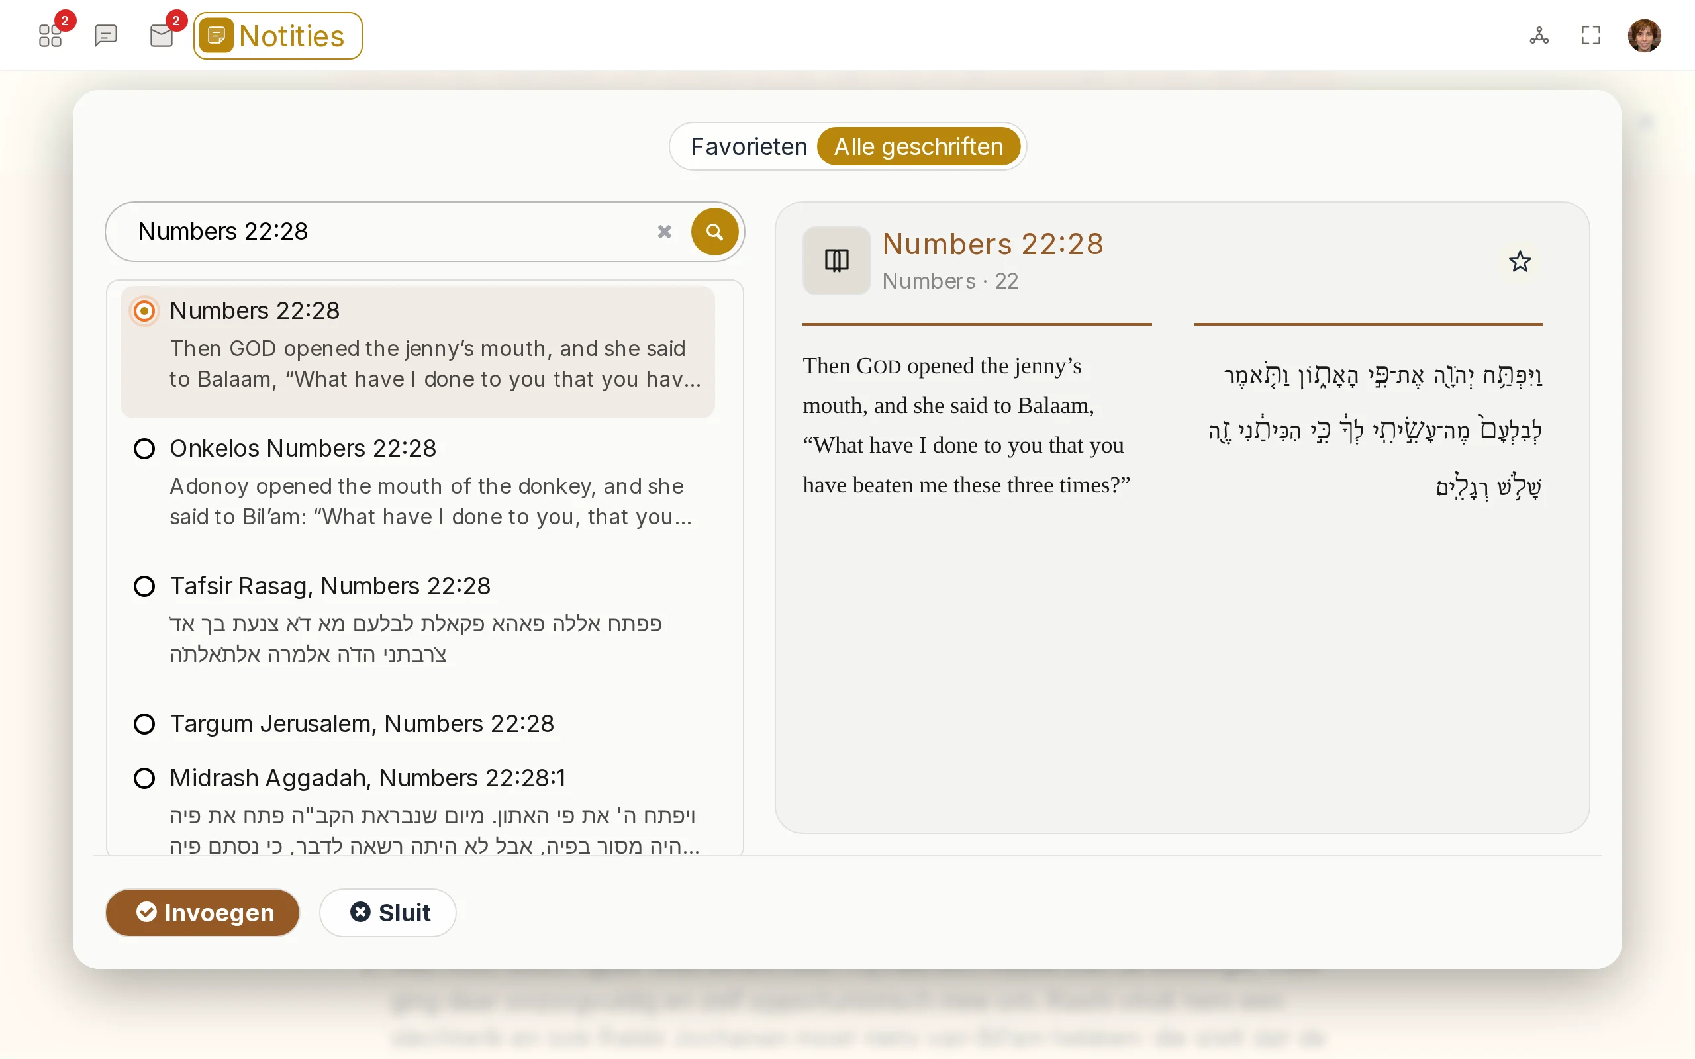Click the Sluit button
The image size is (1695, 1059).
point(388,913)
